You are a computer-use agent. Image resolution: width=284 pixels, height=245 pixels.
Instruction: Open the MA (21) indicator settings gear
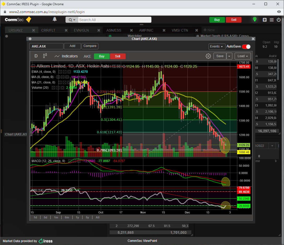pyautogui.click(x=64, y=82)
